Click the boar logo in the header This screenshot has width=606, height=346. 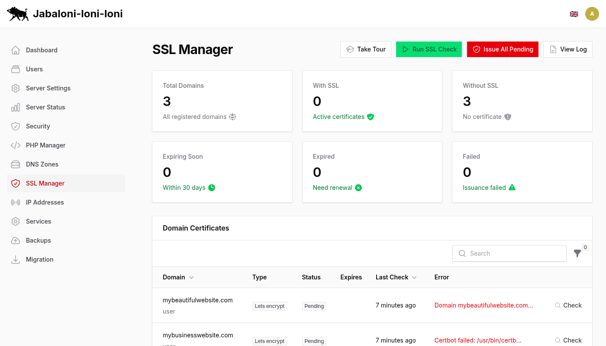click(x=17, y=13)
